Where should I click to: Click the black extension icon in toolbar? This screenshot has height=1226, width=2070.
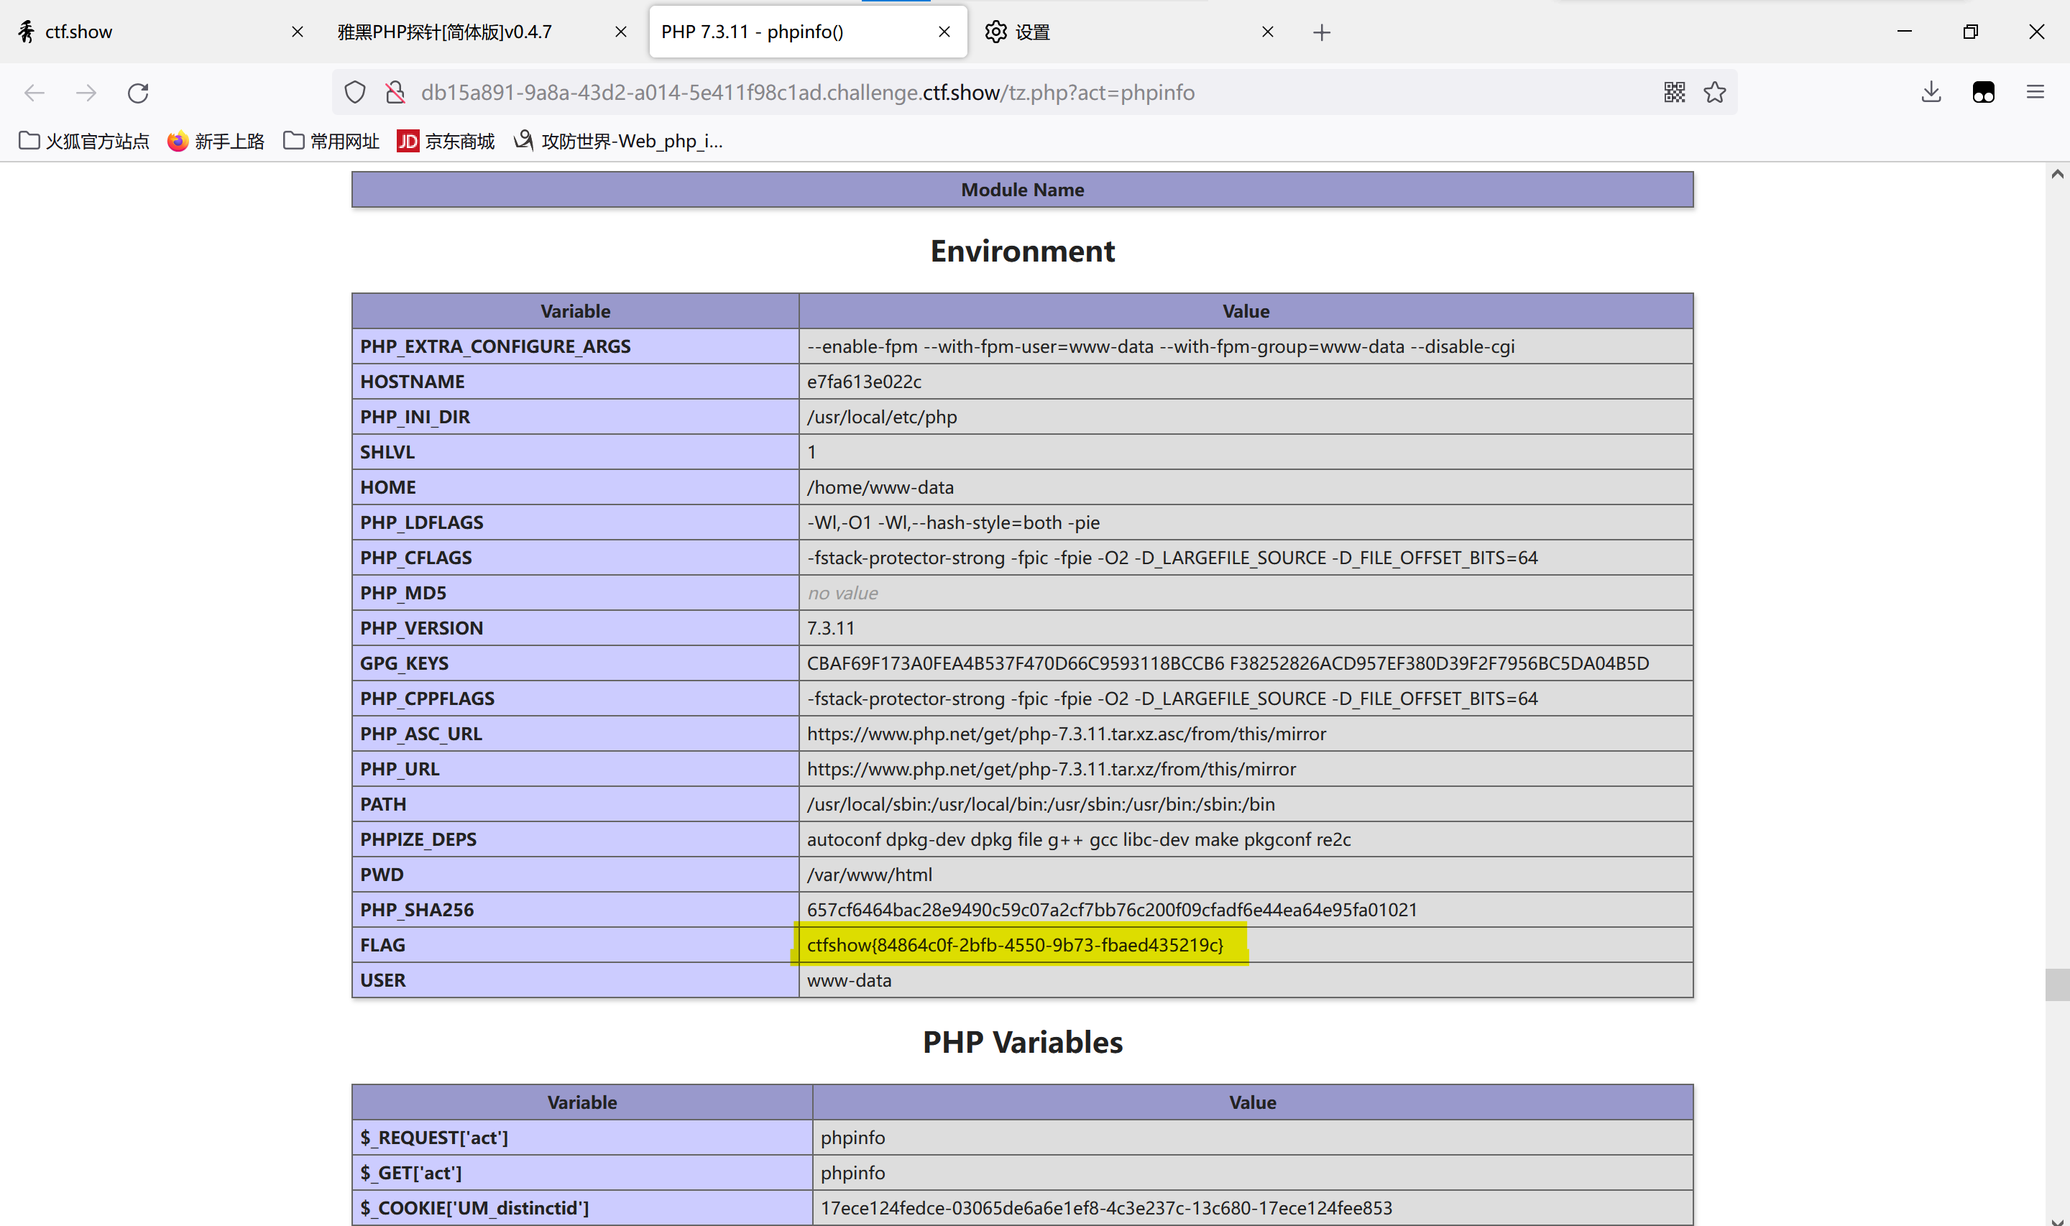click(1983, 93)
